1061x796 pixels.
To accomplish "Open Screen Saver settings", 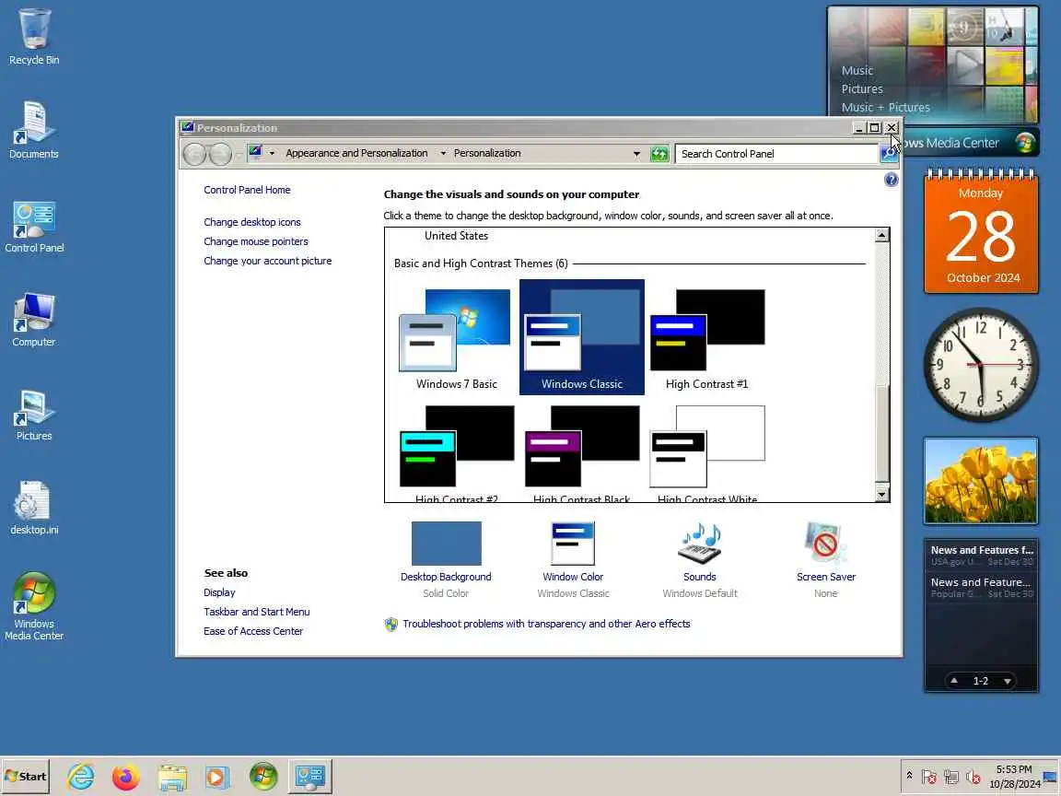I will pos(825,560).
